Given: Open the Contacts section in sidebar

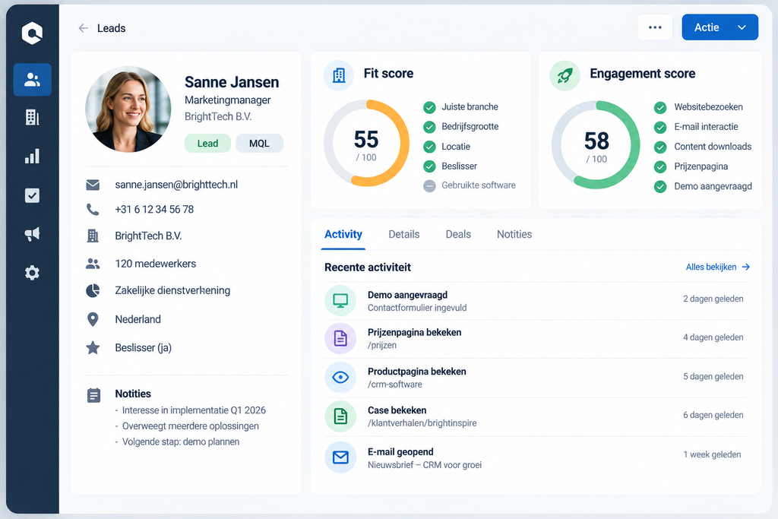Looking at the screenshot, I should [x=32, y=79].
